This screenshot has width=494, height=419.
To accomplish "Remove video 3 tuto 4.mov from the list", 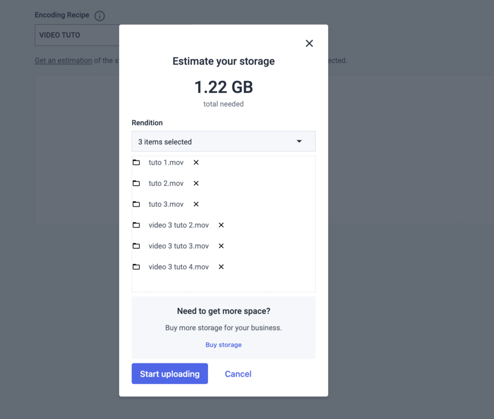I will point(220,267).
